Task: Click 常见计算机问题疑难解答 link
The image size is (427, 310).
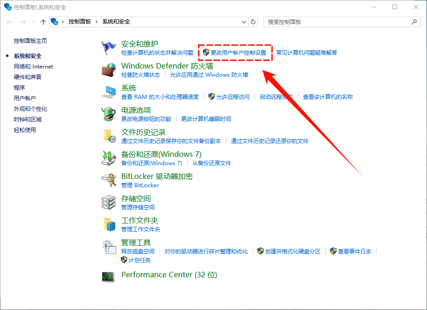Action: tap(307, 53)
